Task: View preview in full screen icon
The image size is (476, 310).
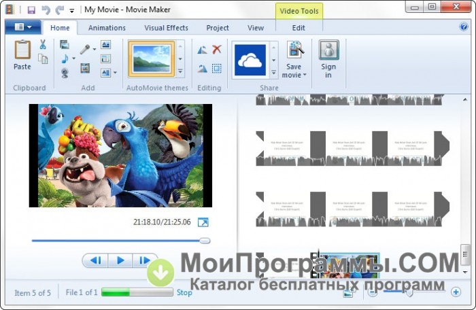Action: click(203, 222)
